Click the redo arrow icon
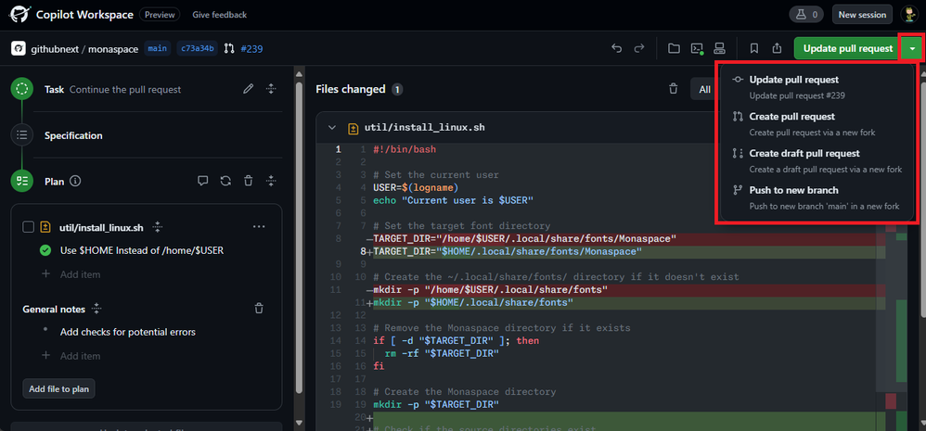 [639, 48]
